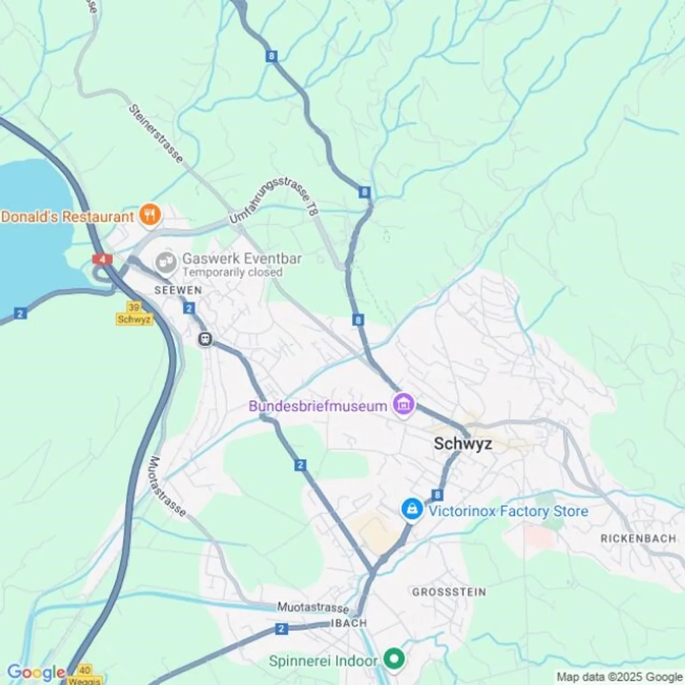Select the Schwyz town label

[463, 443]
